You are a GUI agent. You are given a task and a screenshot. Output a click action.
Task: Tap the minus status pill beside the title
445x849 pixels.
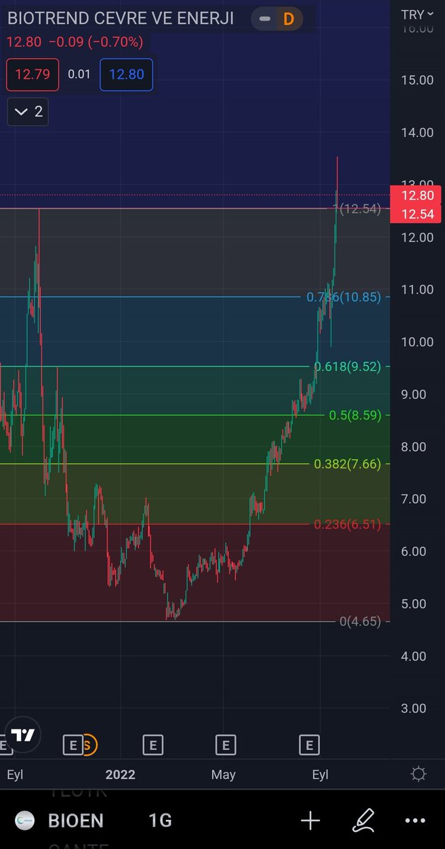(265, 19)
